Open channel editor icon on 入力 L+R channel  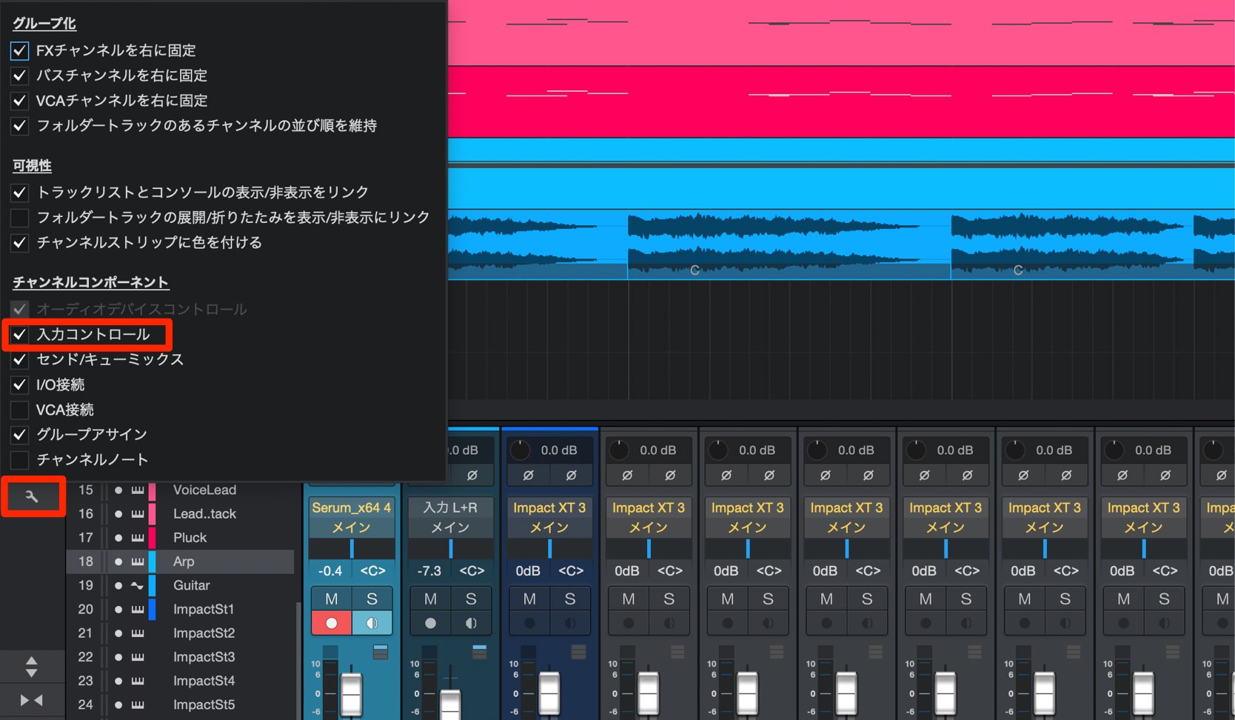coord(480,652)
